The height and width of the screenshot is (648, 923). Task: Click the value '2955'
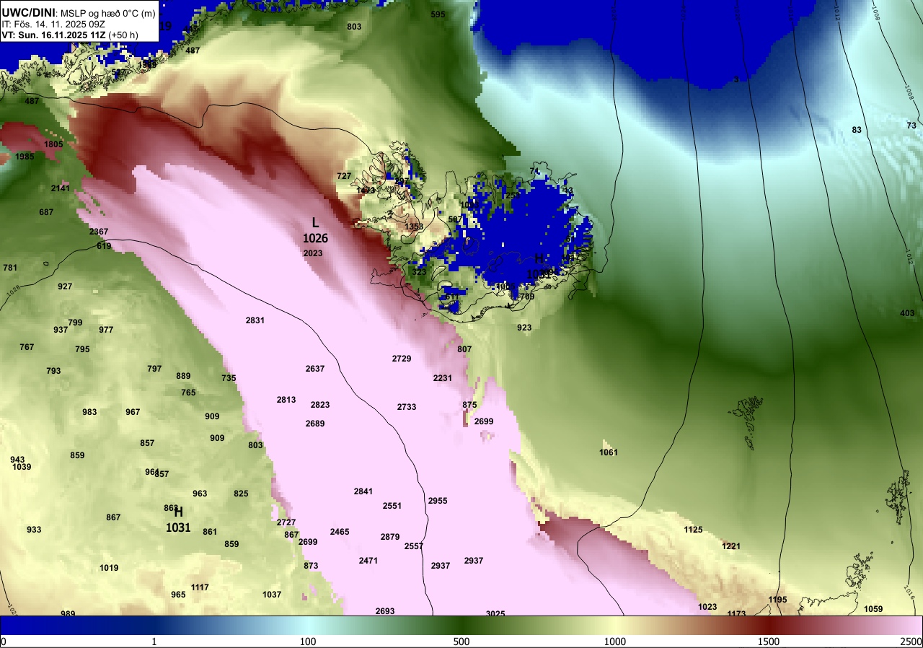coord(438,500)
